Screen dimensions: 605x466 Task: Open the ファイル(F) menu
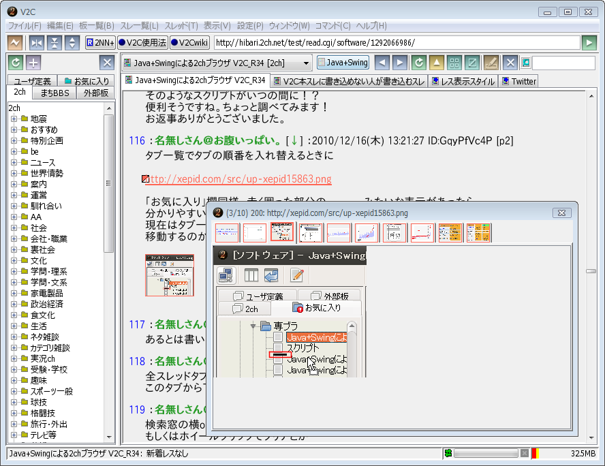(x=24, y=26)
